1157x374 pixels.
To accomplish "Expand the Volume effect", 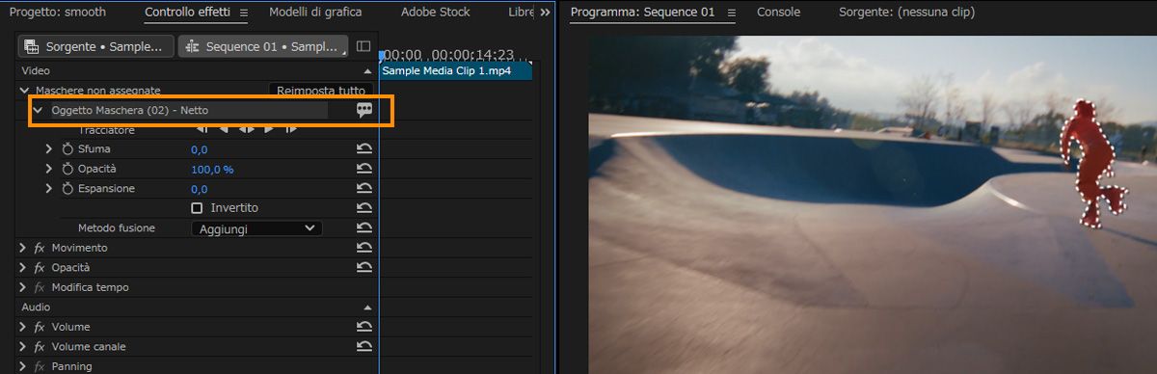I will [23, 327].
